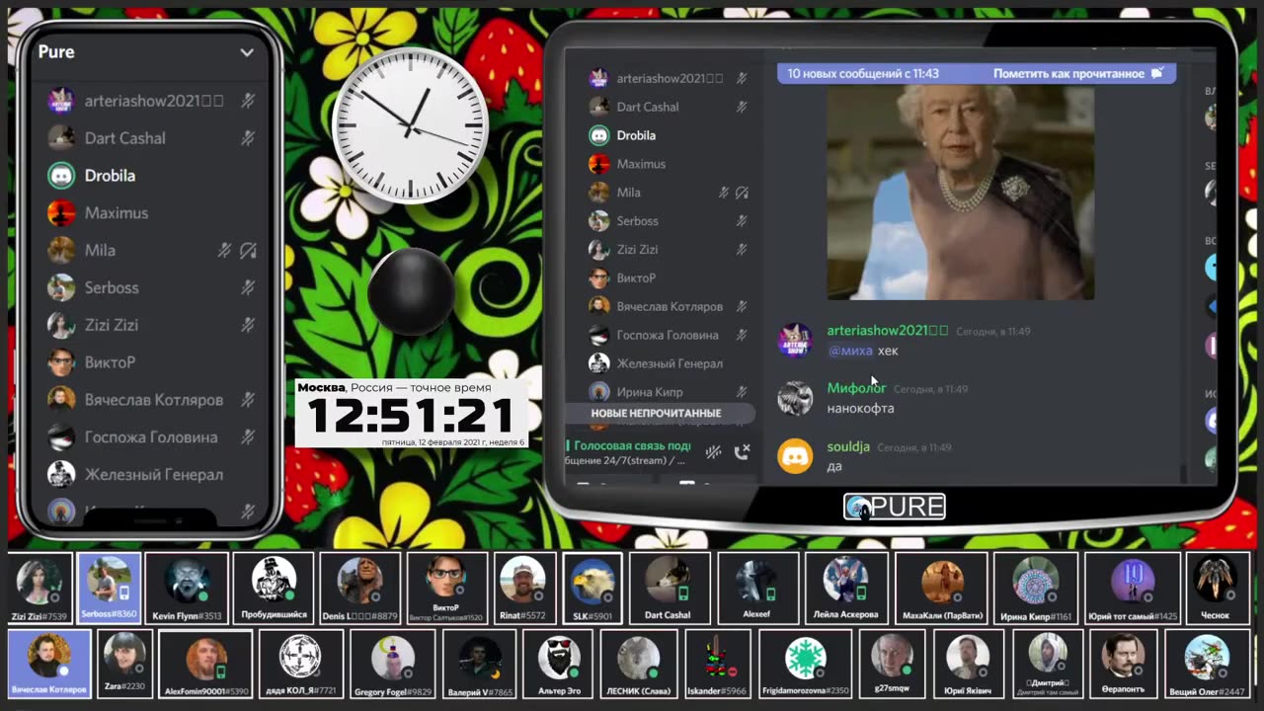The width and height of the screenshot is (1264, 711).
Task: Click Serboss avatar in the monitor list
Action: click(598, 221)
